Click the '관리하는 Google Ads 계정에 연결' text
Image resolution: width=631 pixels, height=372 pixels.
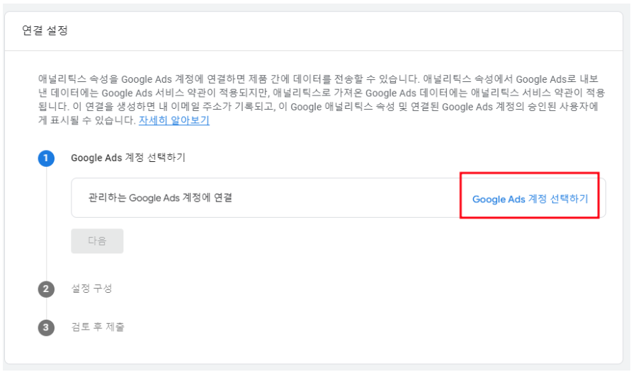[x=160, y=197]
